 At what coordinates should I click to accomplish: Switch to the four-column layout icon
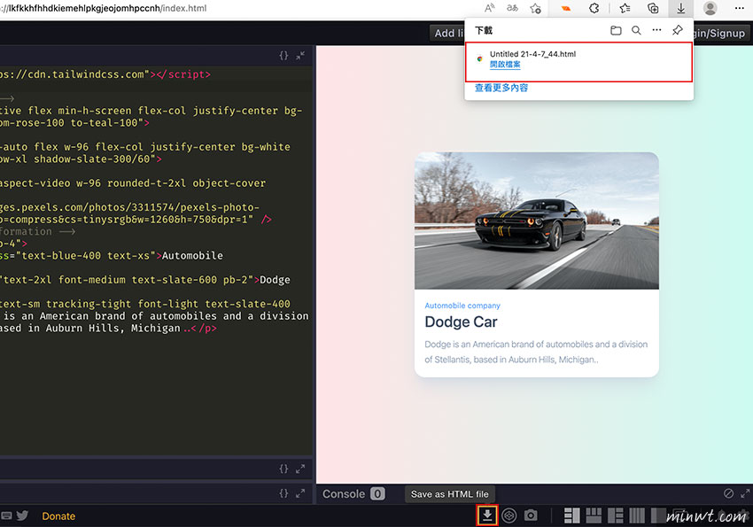(x=637, y=515)
